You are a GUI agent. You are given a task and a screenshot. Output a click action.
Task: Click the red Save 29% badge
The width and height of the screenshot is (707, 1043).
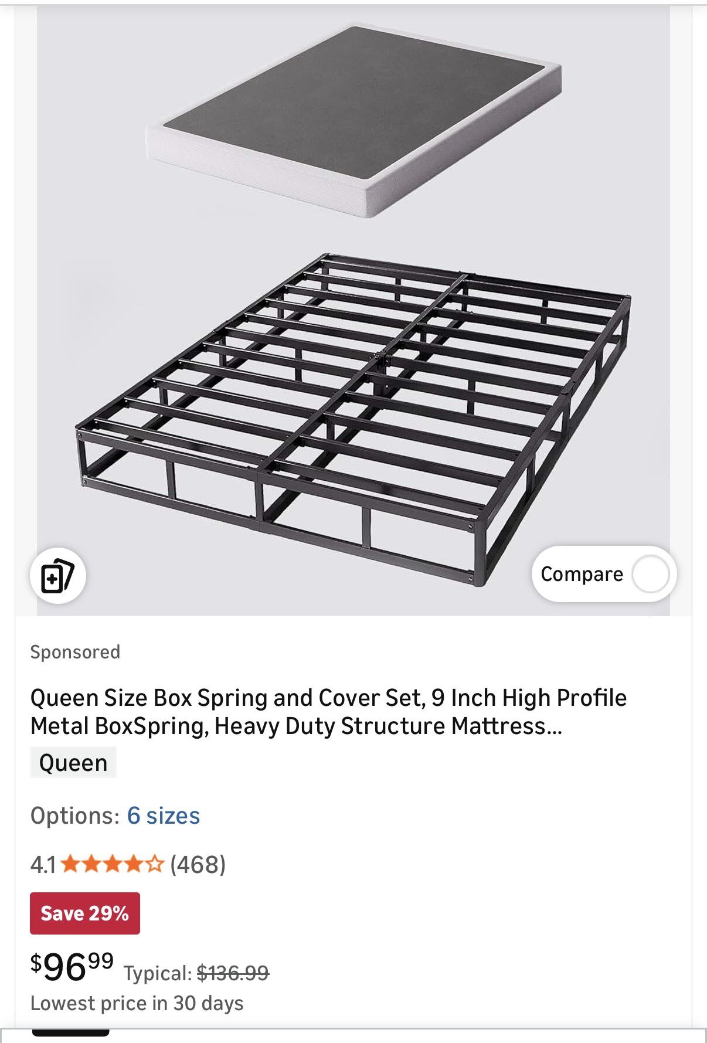coord(85,913)
